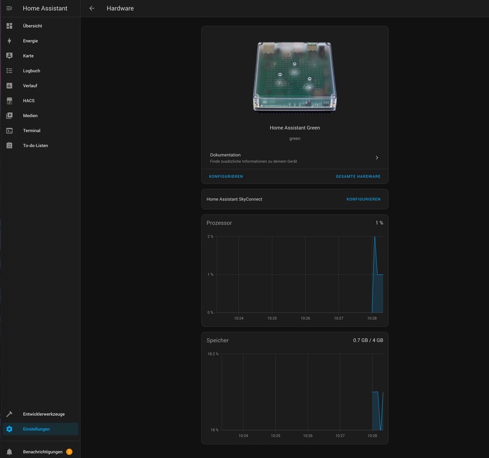Image resolution: width=489 pixels, height=458 pixels.
Task: Click the GESAMTE HARDWARE button
Action: (358, 176)
